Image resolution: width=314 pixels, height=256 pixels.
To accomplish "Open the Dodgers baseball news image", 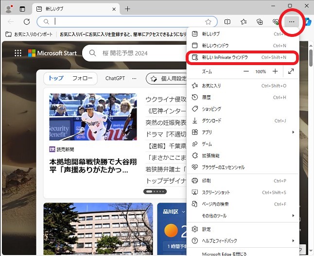I will coord(93,117).
